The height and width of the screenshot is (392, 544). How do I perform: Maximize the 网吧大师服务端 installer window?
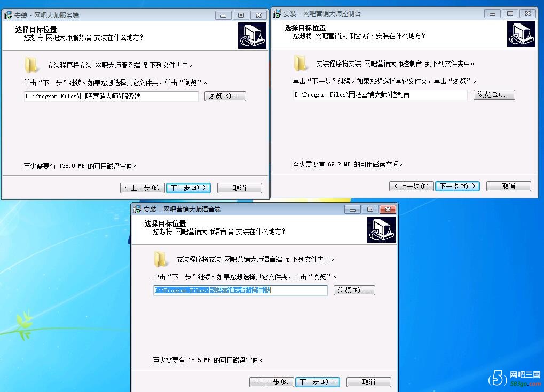[x=241, y=15]
